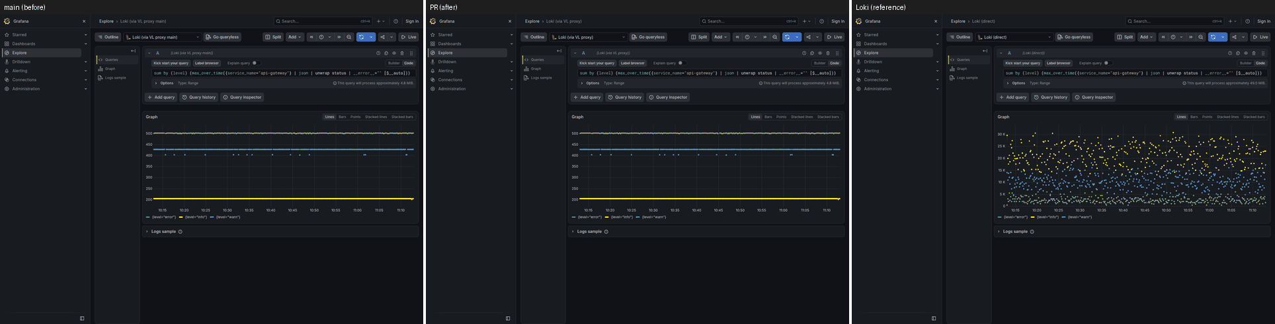The width and height of the screenshot is (1275, 324).
Task: Select Builder editor mode in Loki (reference) panel
Action: [1246, 63]
